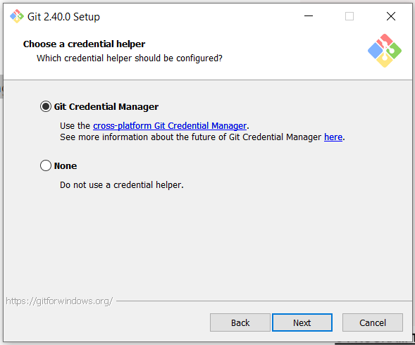The height and width of the screenshot is (345, 415).
Task: Continue the setup with the Next button
Action: pyautogui.click(x=302, y=322)
